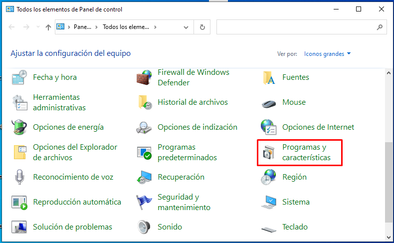Screen dimensions: 394x243
Task: Expand the chevron before Pane... breadcrumb
Action: click(x=69, y=27)
